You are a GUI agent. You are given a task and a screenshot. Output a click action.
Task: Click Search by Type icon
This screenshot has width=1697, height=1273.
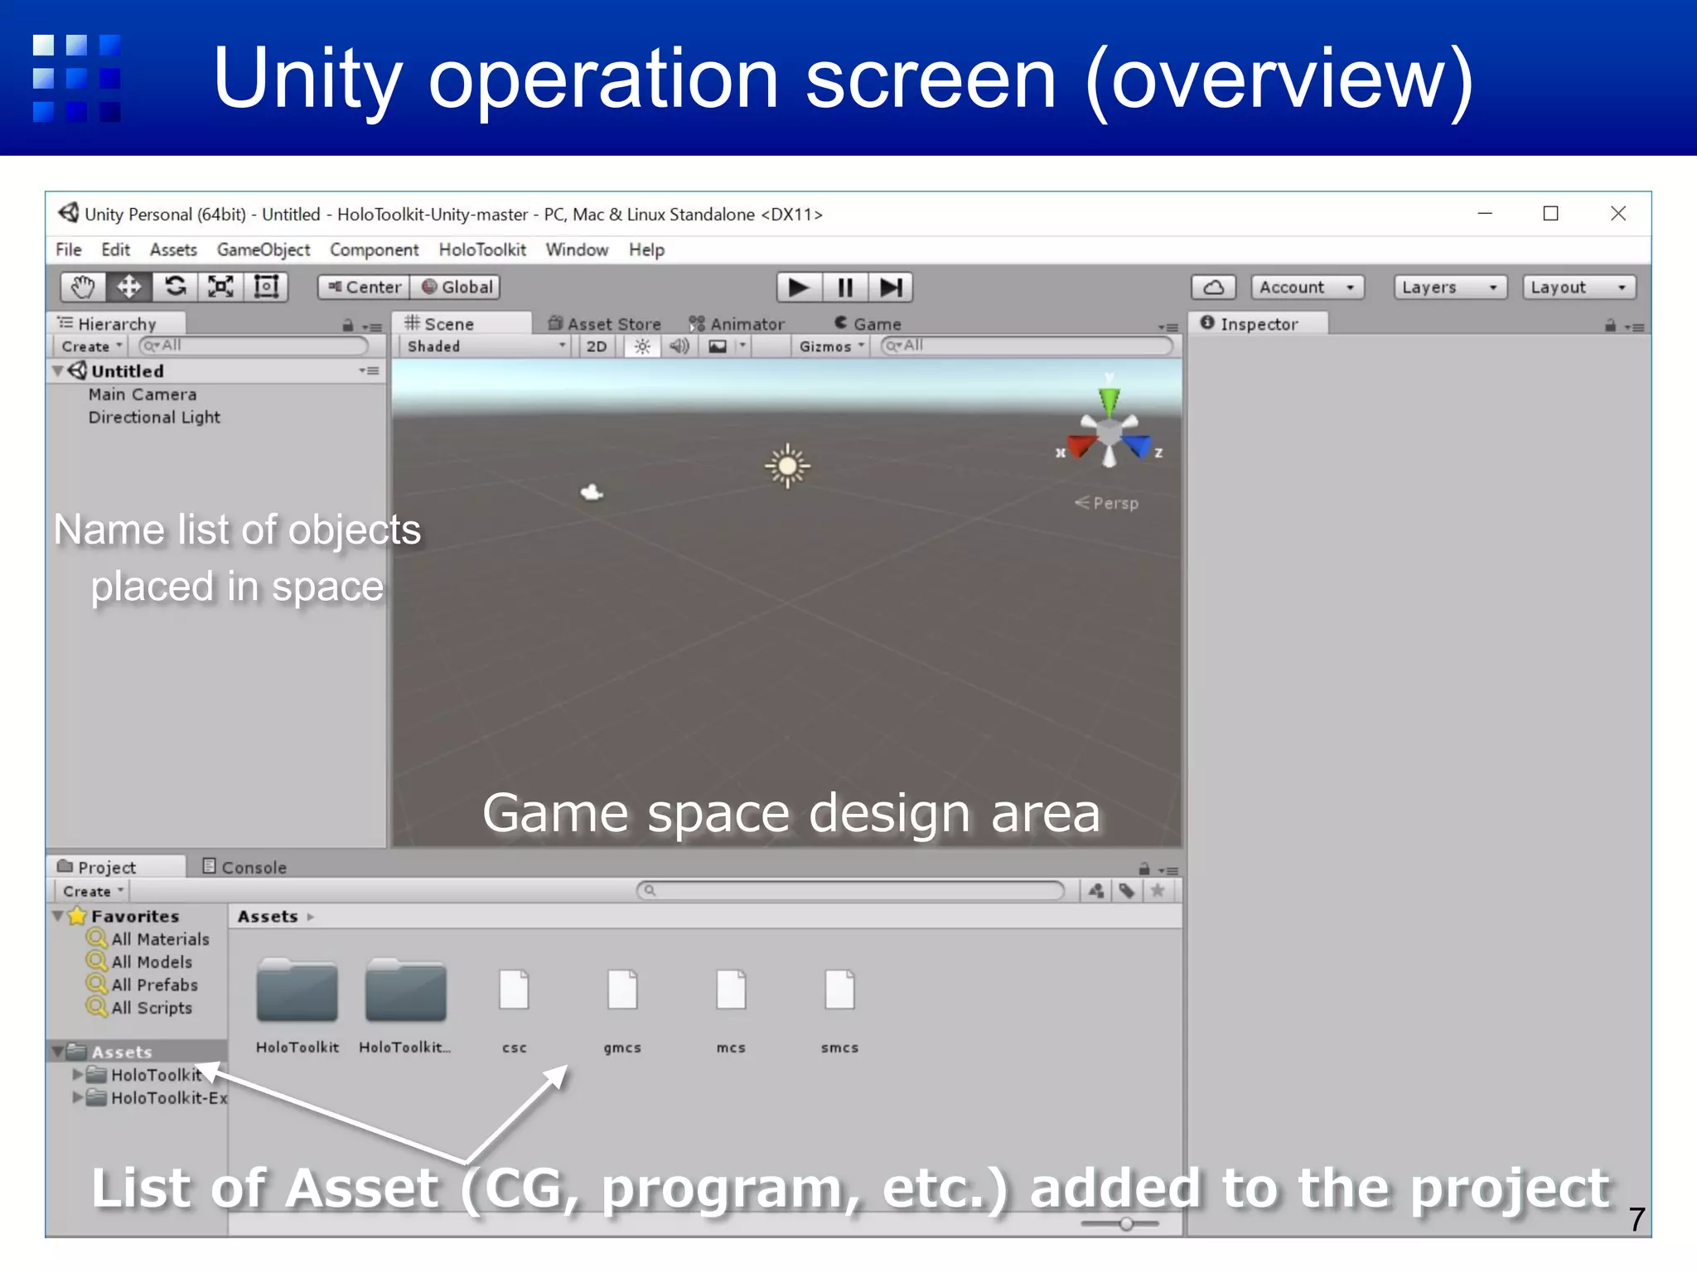coord(1096,891)
